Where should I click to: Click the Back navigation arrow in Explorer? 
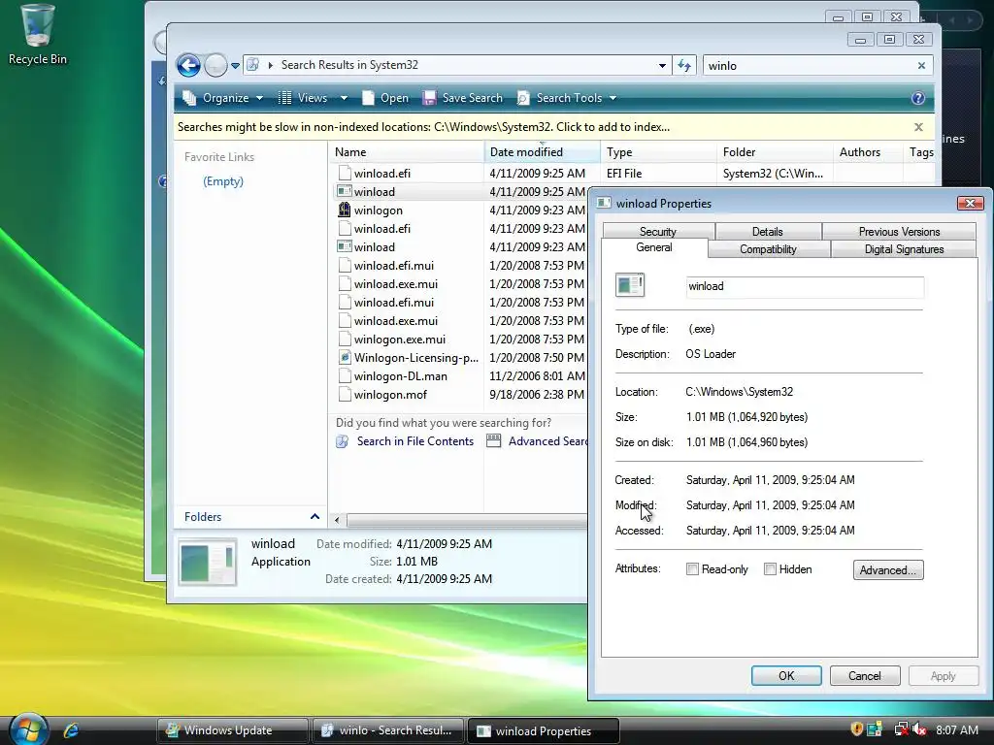[x=188, y=65]
